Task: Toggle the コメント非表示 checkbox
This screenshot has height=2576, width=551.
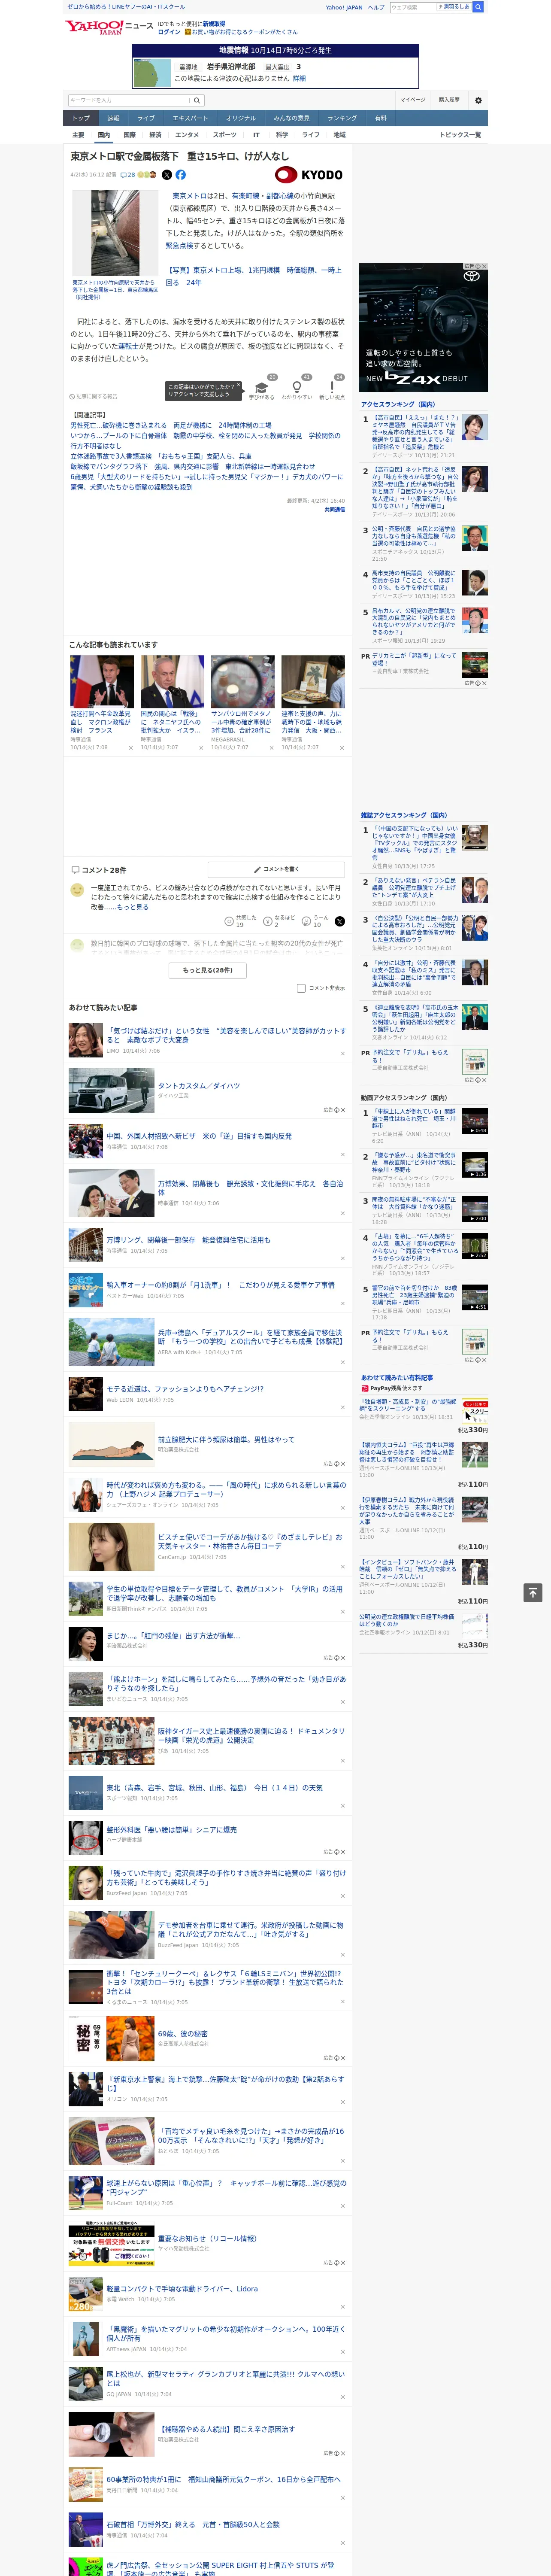Action: (x=301, y=988)
